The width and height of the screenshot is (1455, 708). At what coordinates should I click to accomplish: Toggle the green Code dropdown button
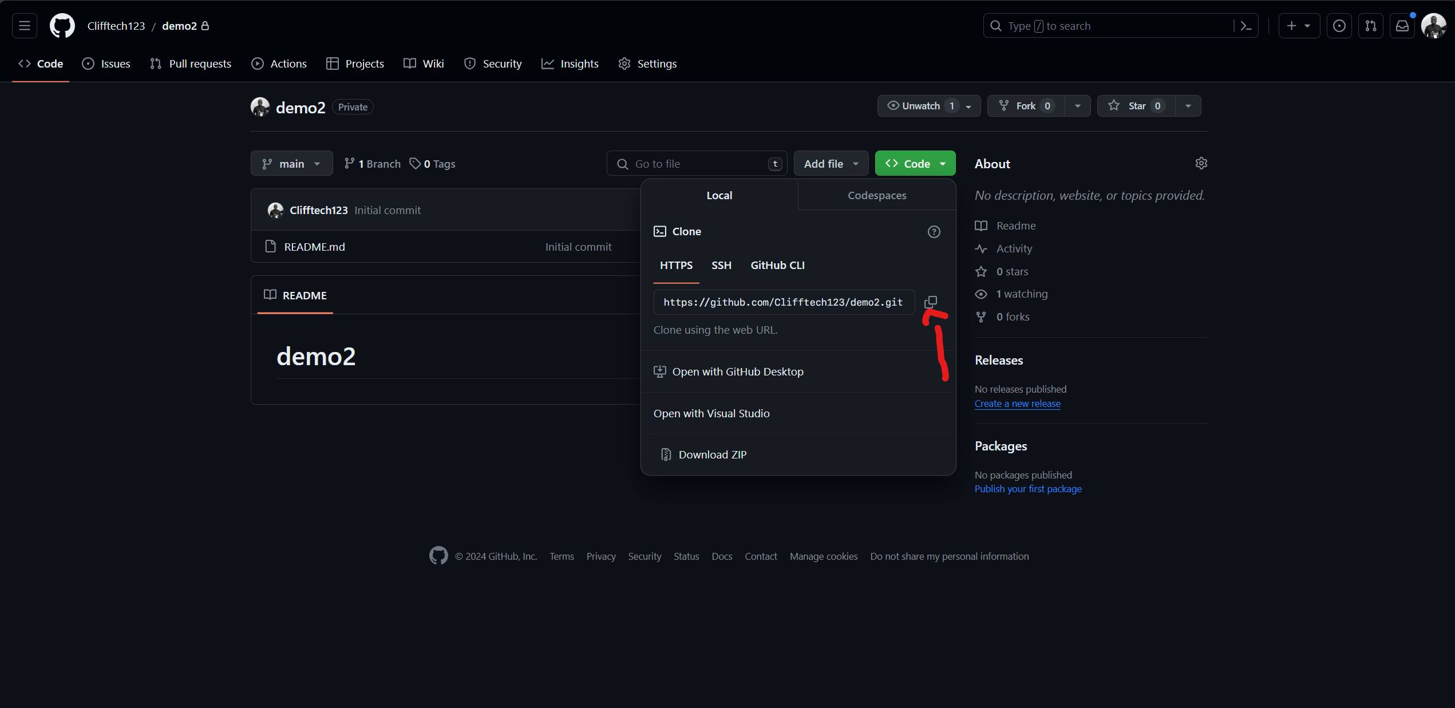[x=915, y=164]
